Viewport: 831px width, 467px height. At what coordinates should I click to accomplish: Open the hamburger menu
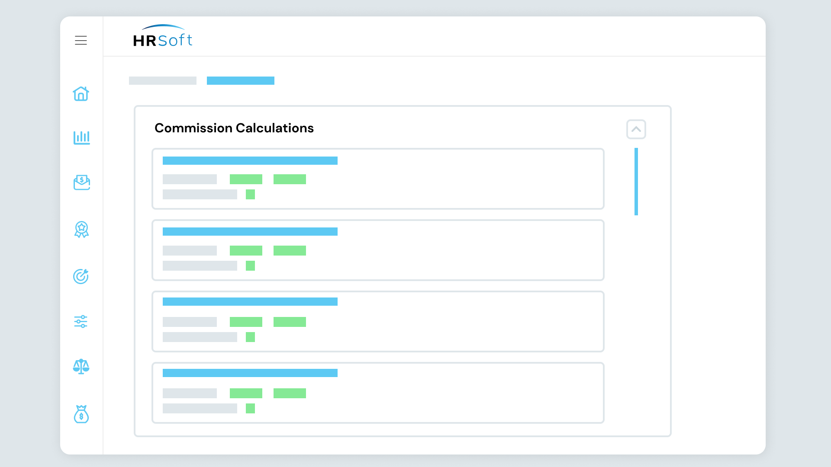tap(81, 40)
